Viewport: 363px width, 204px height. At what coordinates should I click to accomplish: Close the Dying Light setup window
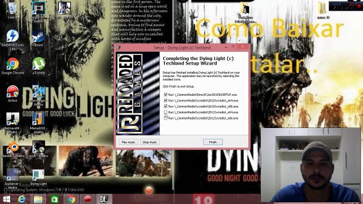point(243,47)
